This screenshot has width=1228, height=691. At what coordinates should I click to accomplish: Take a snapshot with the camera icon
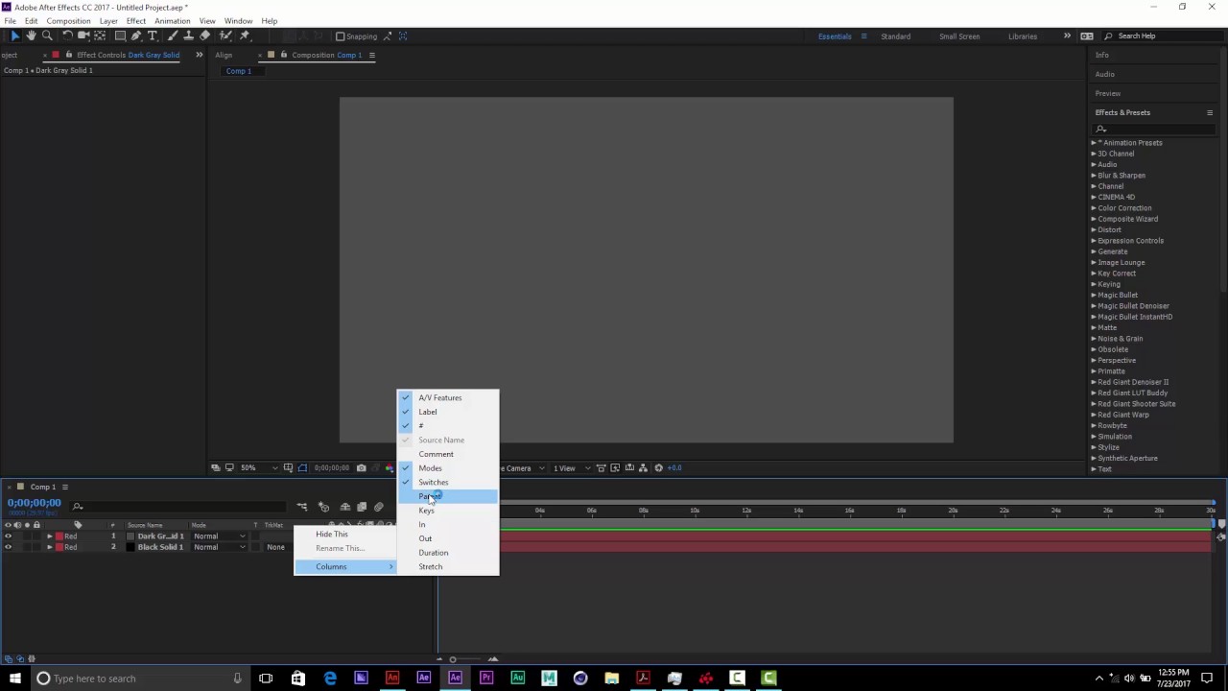point(362,467)
